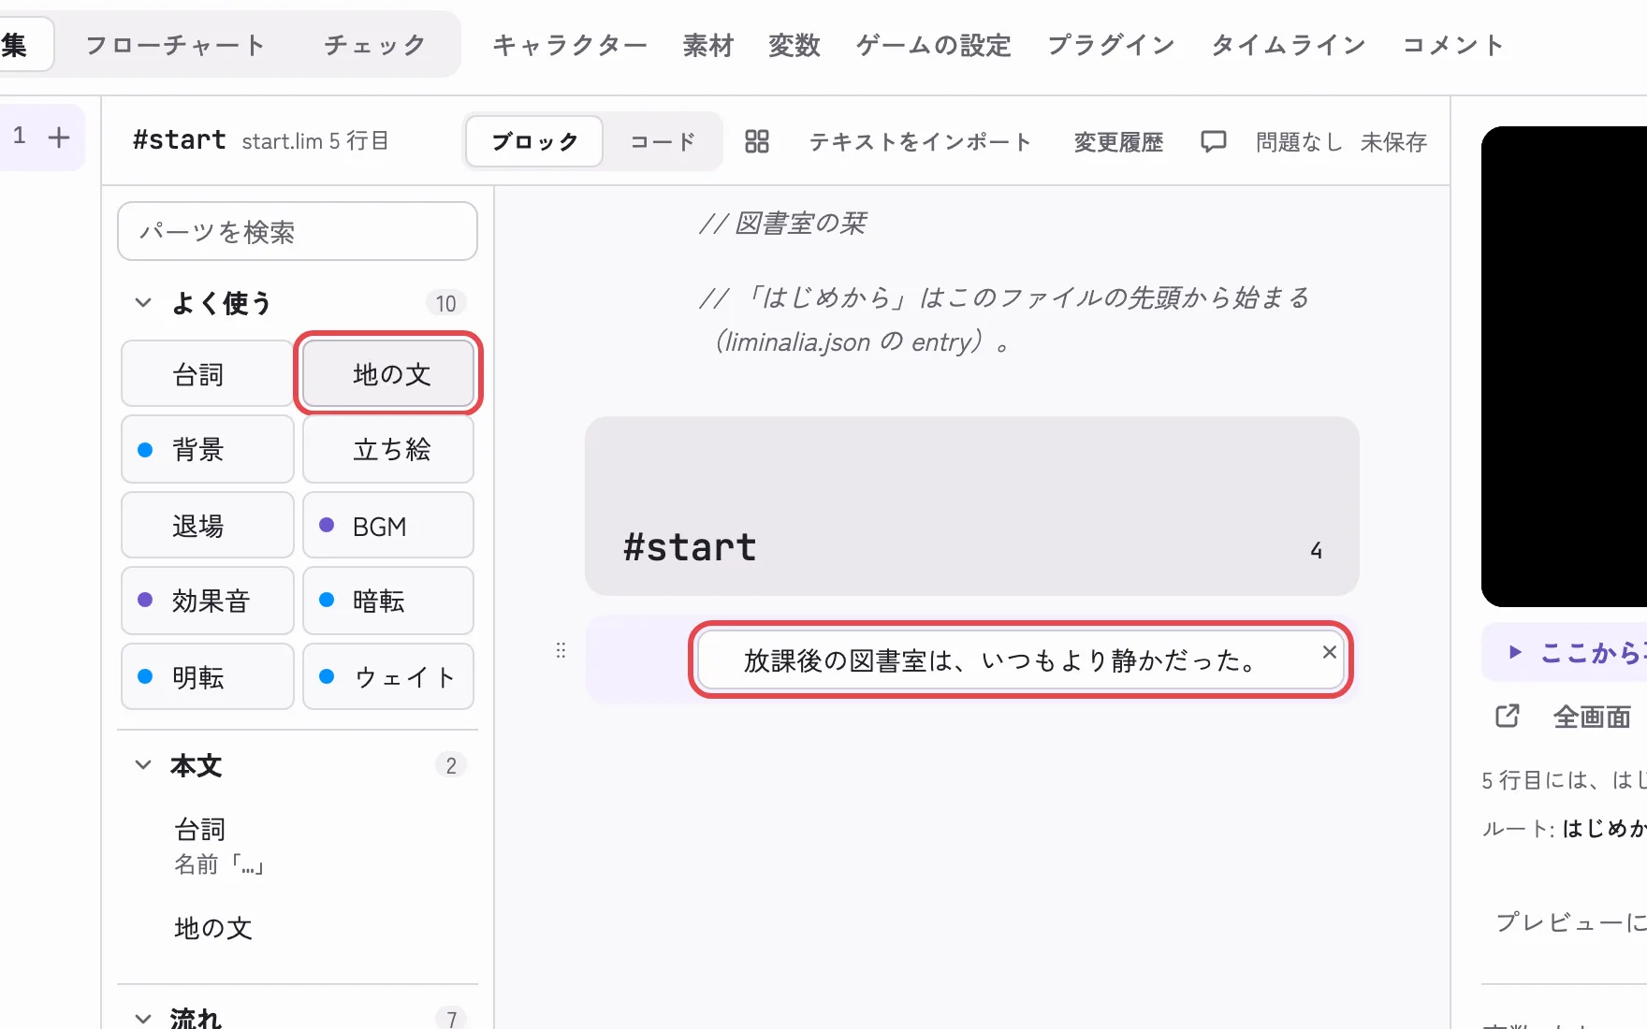Collapse the よく使う section

[143, 302]
